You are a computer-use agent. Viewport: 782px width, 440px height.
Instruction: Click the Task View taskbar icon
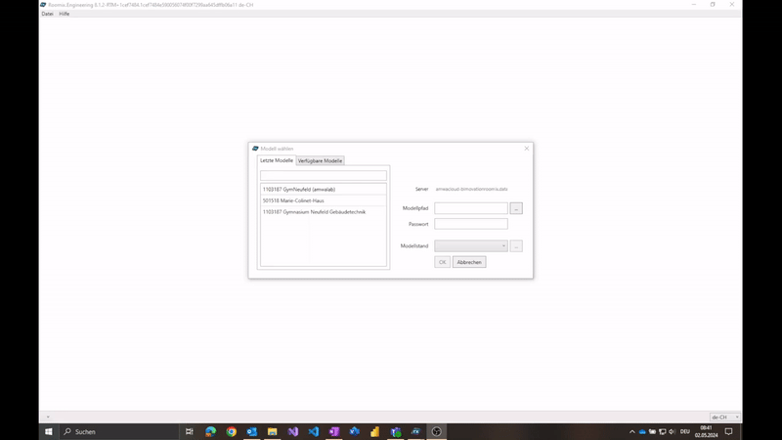[x=190, y=431]
